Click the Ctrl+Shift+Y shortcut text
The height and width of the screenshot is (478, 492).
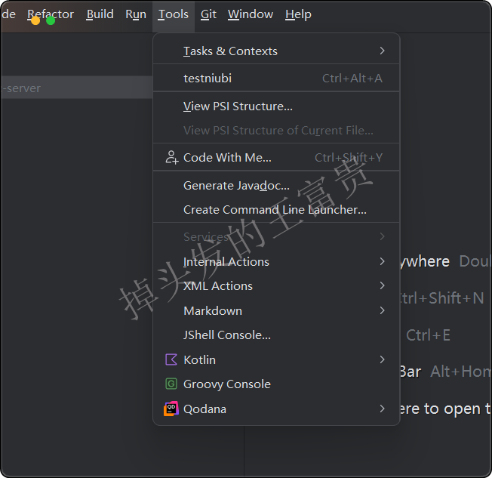[x=349, y=157]
